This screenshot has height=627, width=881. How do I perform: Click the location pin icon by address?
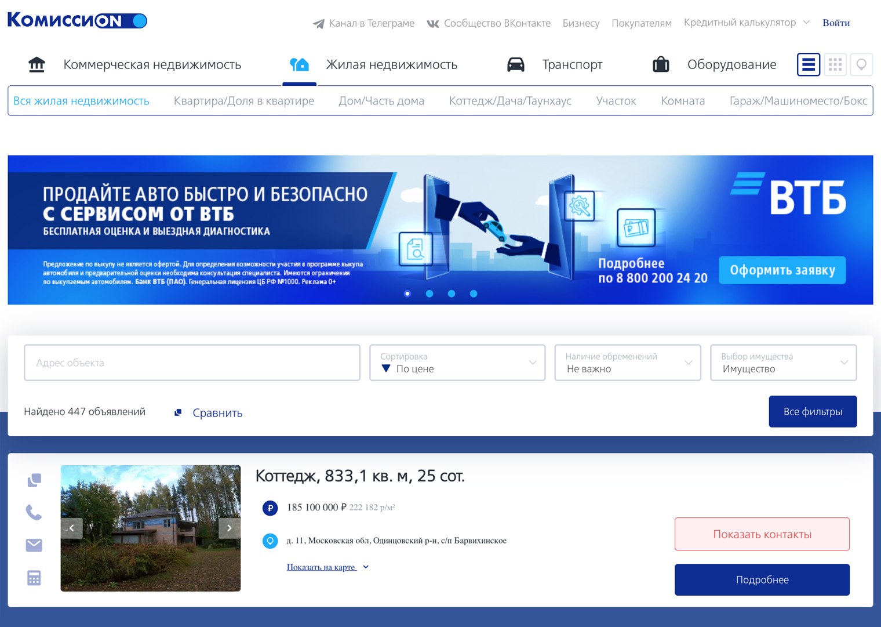270,541
